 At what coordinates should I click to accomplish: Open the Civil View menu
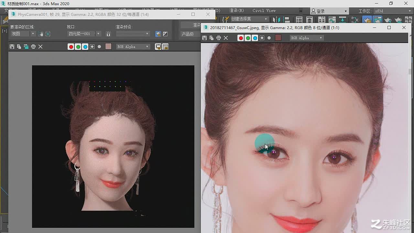coord(264,10)
